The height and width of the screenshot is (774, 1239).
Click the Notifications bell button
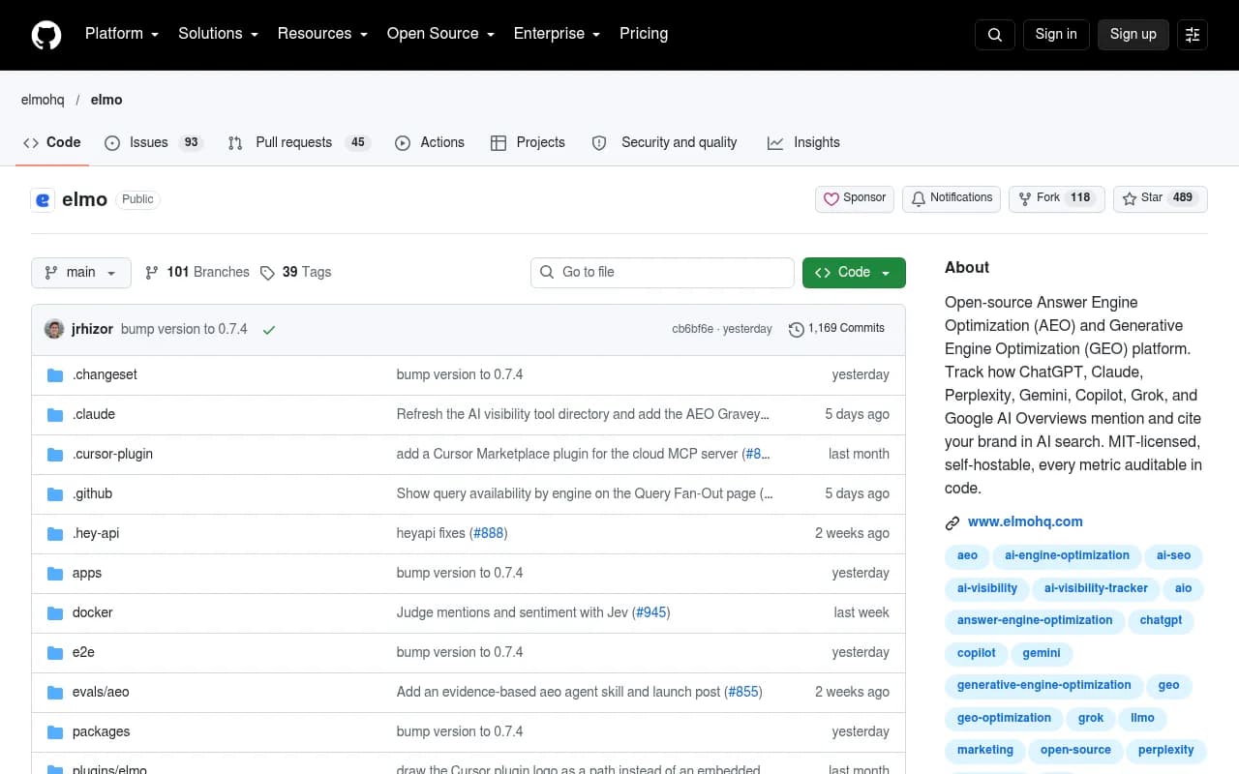[x=952, y=198]
